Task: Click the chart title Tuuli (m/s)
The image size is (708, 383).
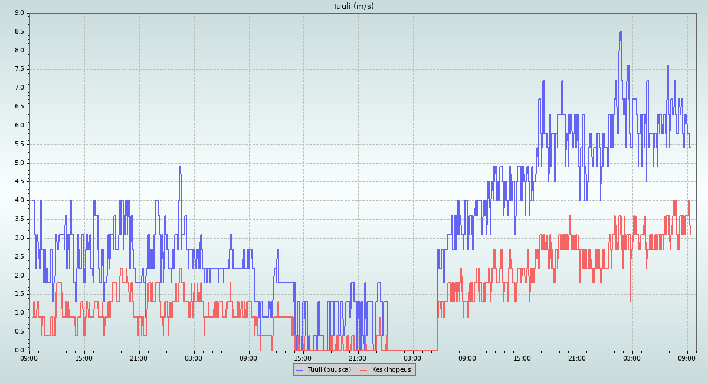Action: (353, 6)
